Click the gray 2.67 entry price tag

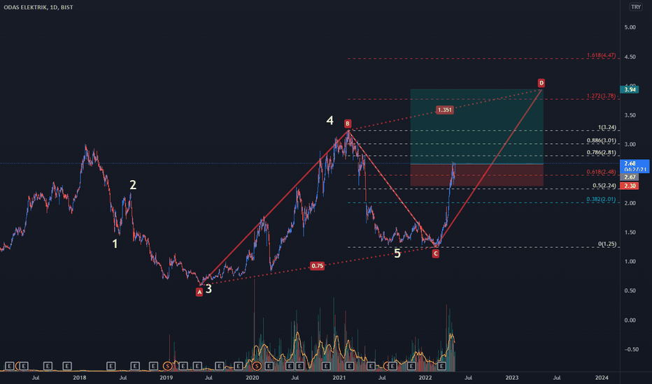630,177
